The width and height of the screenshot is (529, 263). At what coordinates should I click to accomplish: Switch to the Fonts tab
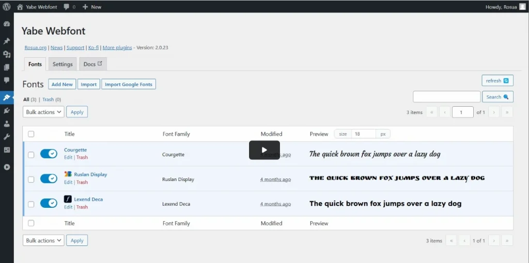tap(35, 64)
